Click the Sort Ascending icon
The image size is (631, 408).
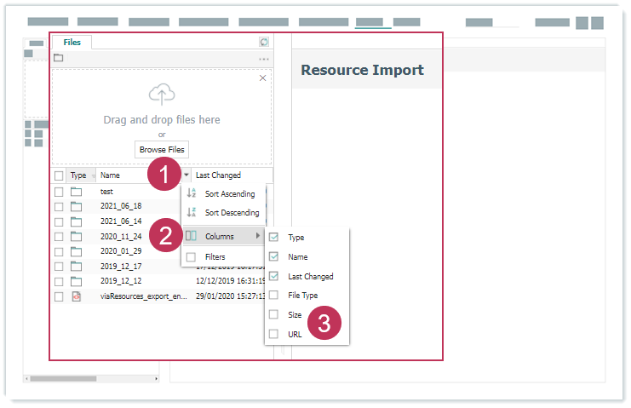[x=192, y=194]
